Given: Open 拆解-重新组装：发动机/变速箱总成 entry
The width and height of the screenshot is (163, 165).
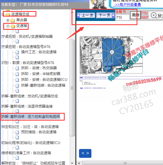Looking at the screenshot, I should coord(30,96).
